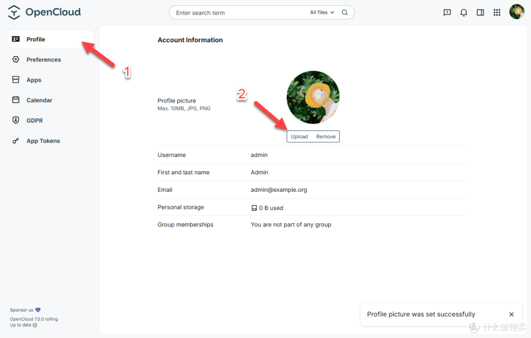
Task: Click the large profile picture preview
Action: [313, 97]
